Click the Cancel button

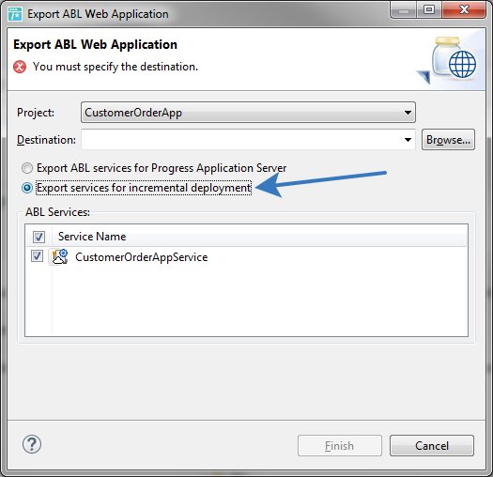(x=432, y=446)
